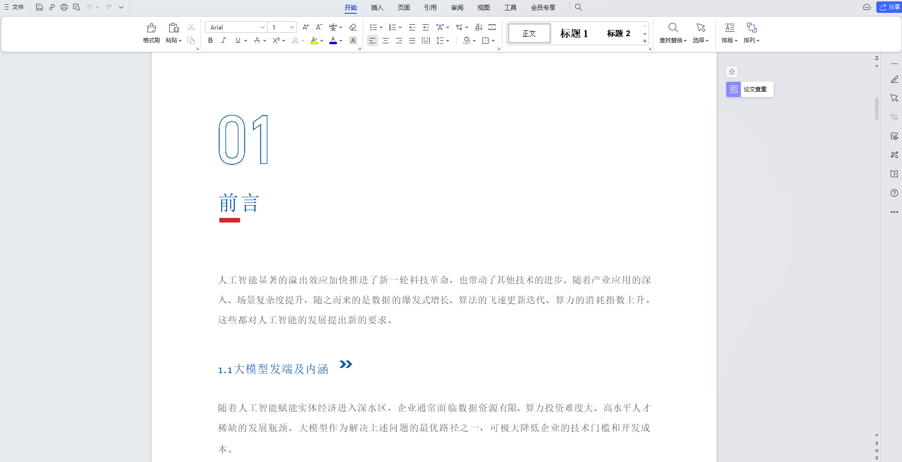Apply yellow highlight color to text
This screenshot has width=902, height=462.
pos(314,40)
